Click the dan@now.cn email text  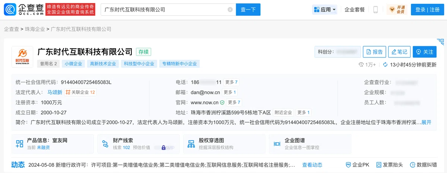tap(205, 92)
